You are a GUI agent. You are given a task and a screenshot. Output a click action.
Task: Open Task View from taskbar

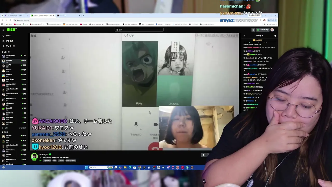tap(116, 168)
